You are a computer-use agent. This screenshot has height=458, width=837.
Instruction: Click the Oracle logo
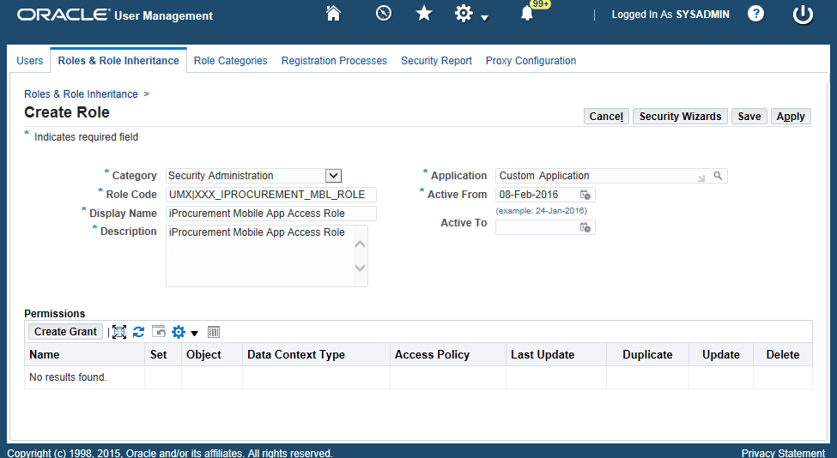(x=64, y=15)
